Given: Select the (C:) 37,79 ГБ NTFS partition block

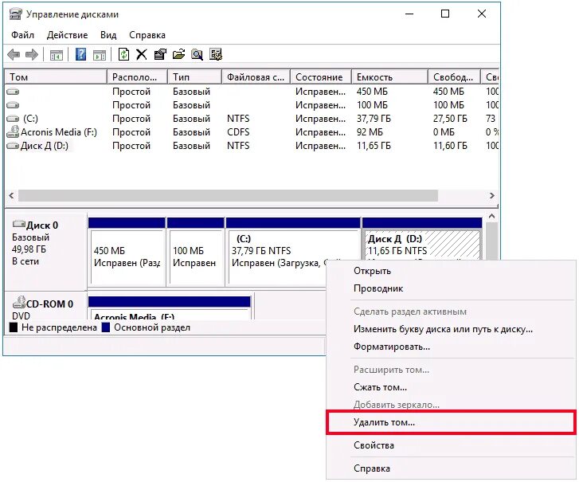Looking at the screenshot, I should point(293,252).
